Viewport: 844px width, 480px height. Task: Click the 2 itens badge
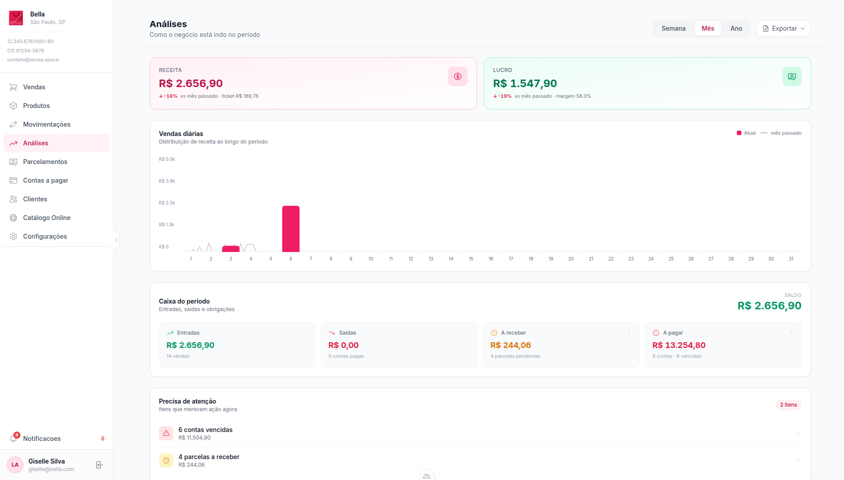(788, 405)
